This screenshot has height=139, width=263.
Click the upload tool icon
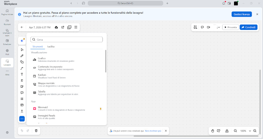click(x=22, y=111)
